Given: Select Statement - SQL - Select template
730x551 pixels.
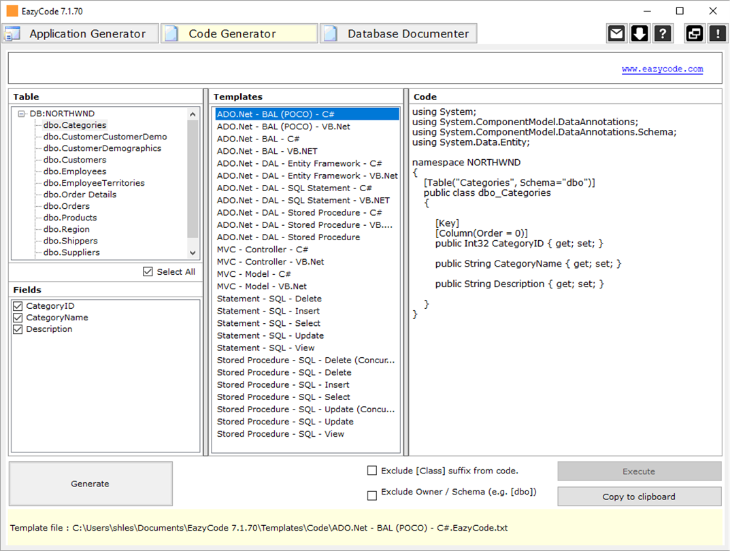Looking at the screenshot, I should tap(308, 323).
